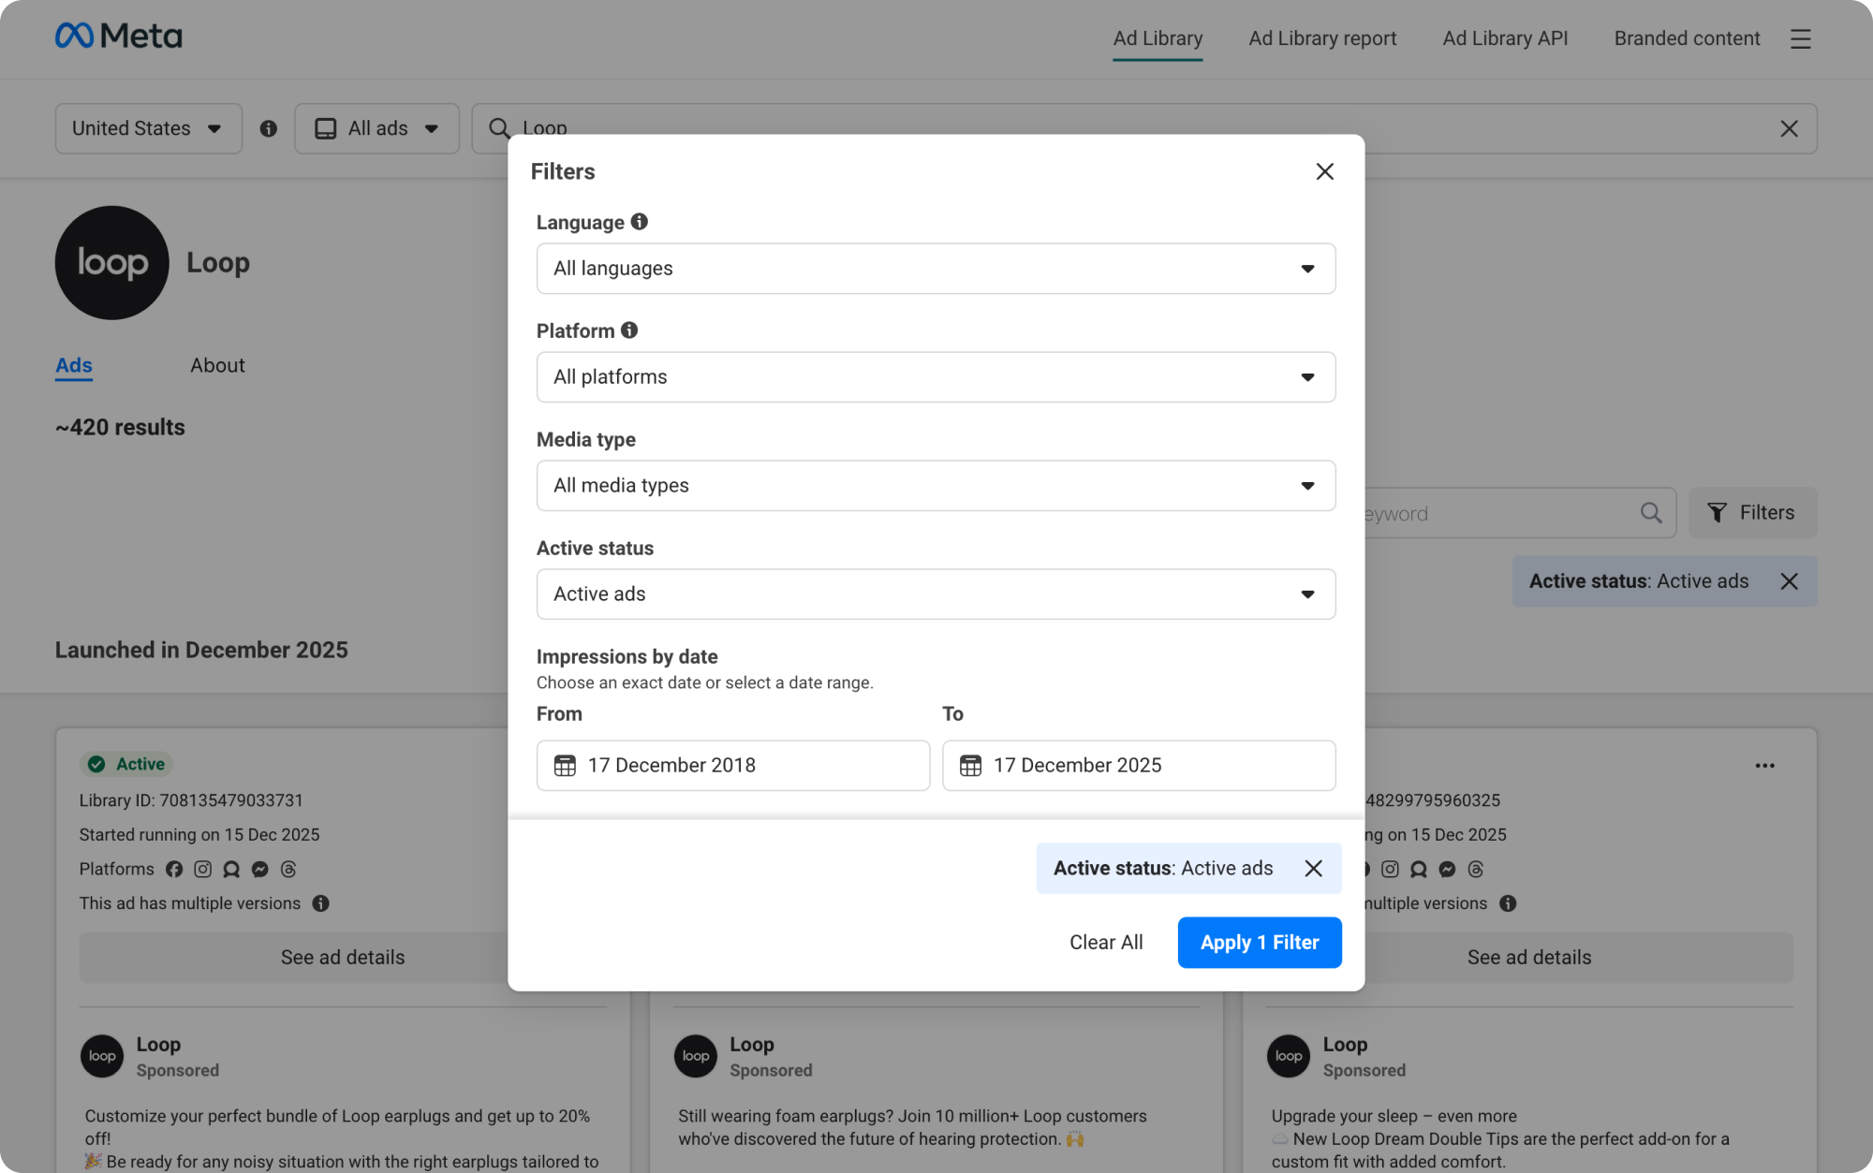
Task: Click the info icon beside Platform
Action: pyautogui.click(x=630, y=330)
